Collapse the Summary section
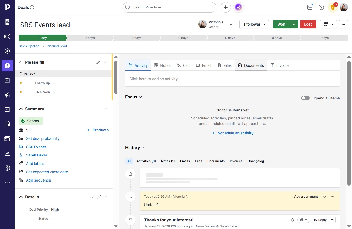The height and width of the screenshot is (229, 352). 21,109
